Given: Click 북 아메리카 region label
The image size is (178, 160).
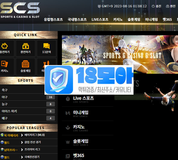Looking at the screenshot, I should [11, 135].
